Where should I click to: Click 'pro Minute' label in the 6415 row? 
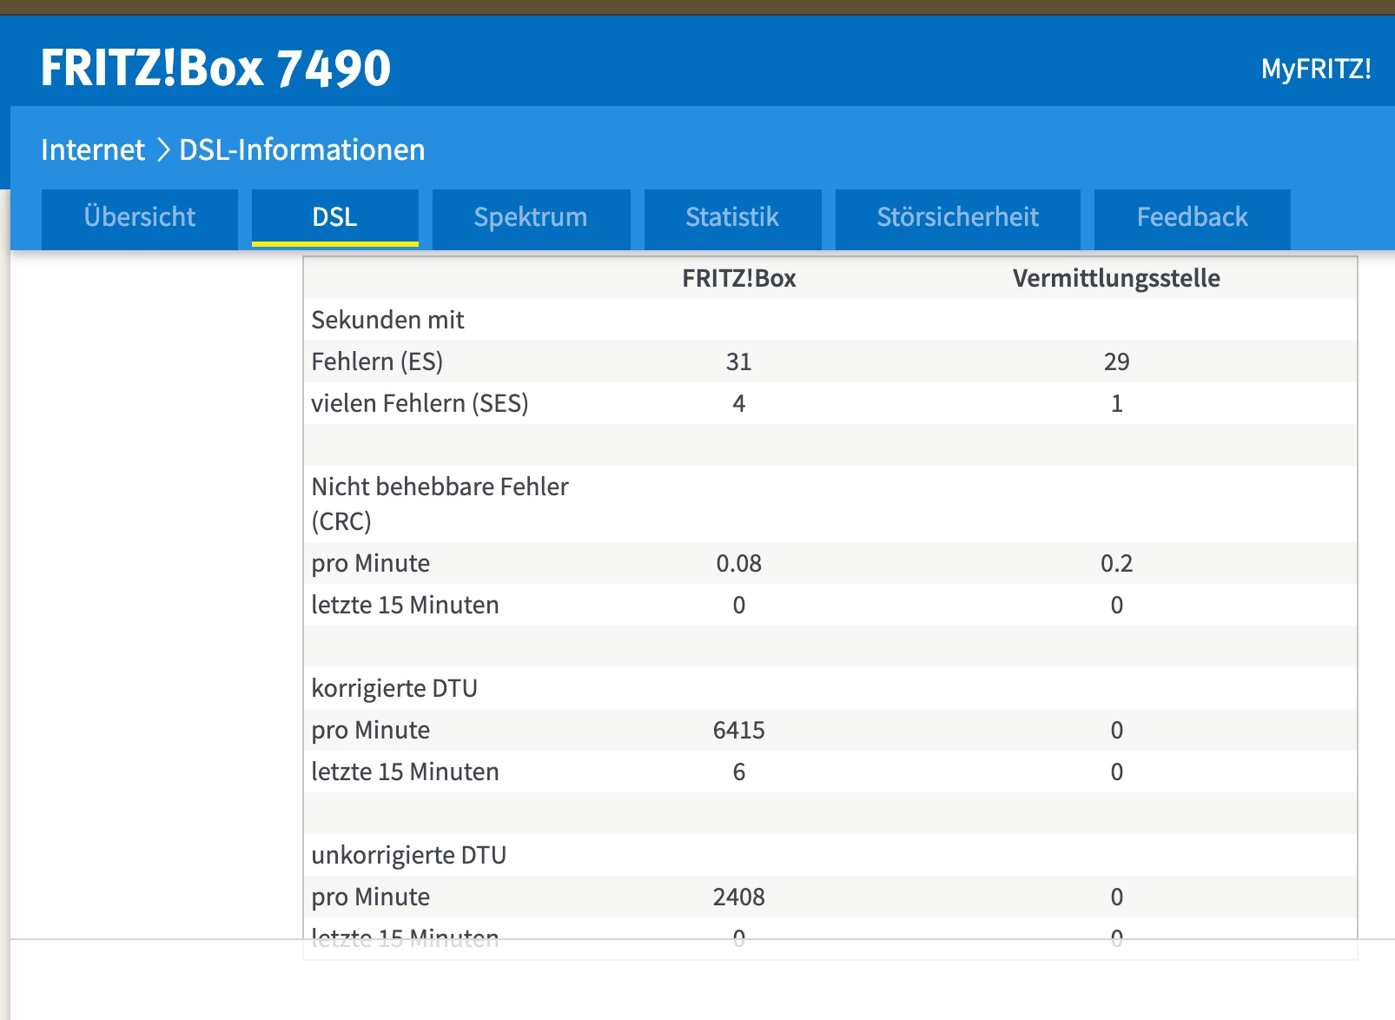click(x=371, y=730)
